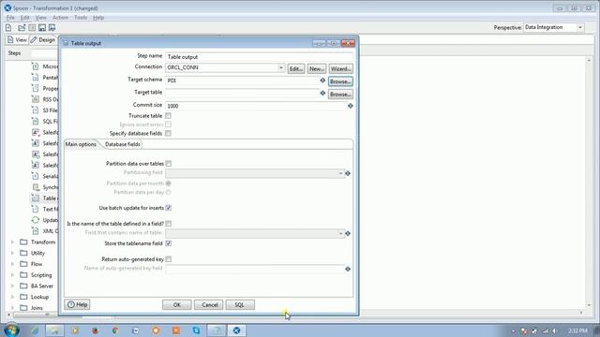Check Is the name of the table defined in a field
The width and height of the screenshot is (600, 337).
169,224
